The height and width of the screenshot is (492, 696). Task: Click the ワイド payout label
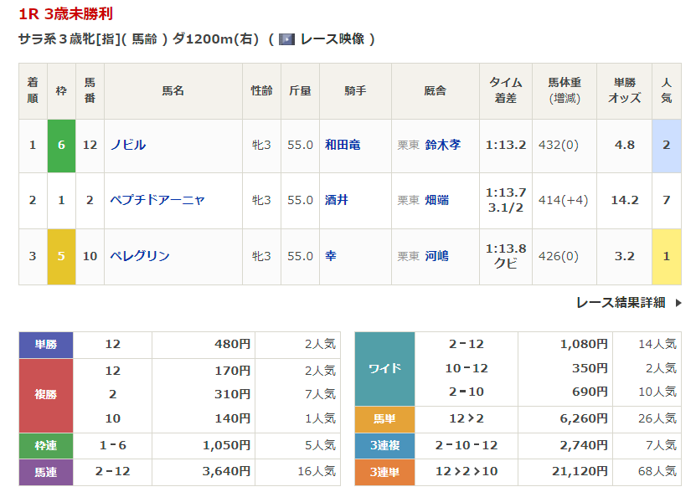tap(384, 368)
